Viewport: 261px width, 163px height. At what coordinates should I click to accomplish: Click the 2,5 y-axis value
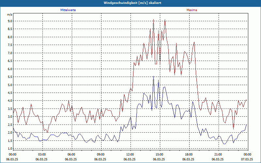pos(10,125)
